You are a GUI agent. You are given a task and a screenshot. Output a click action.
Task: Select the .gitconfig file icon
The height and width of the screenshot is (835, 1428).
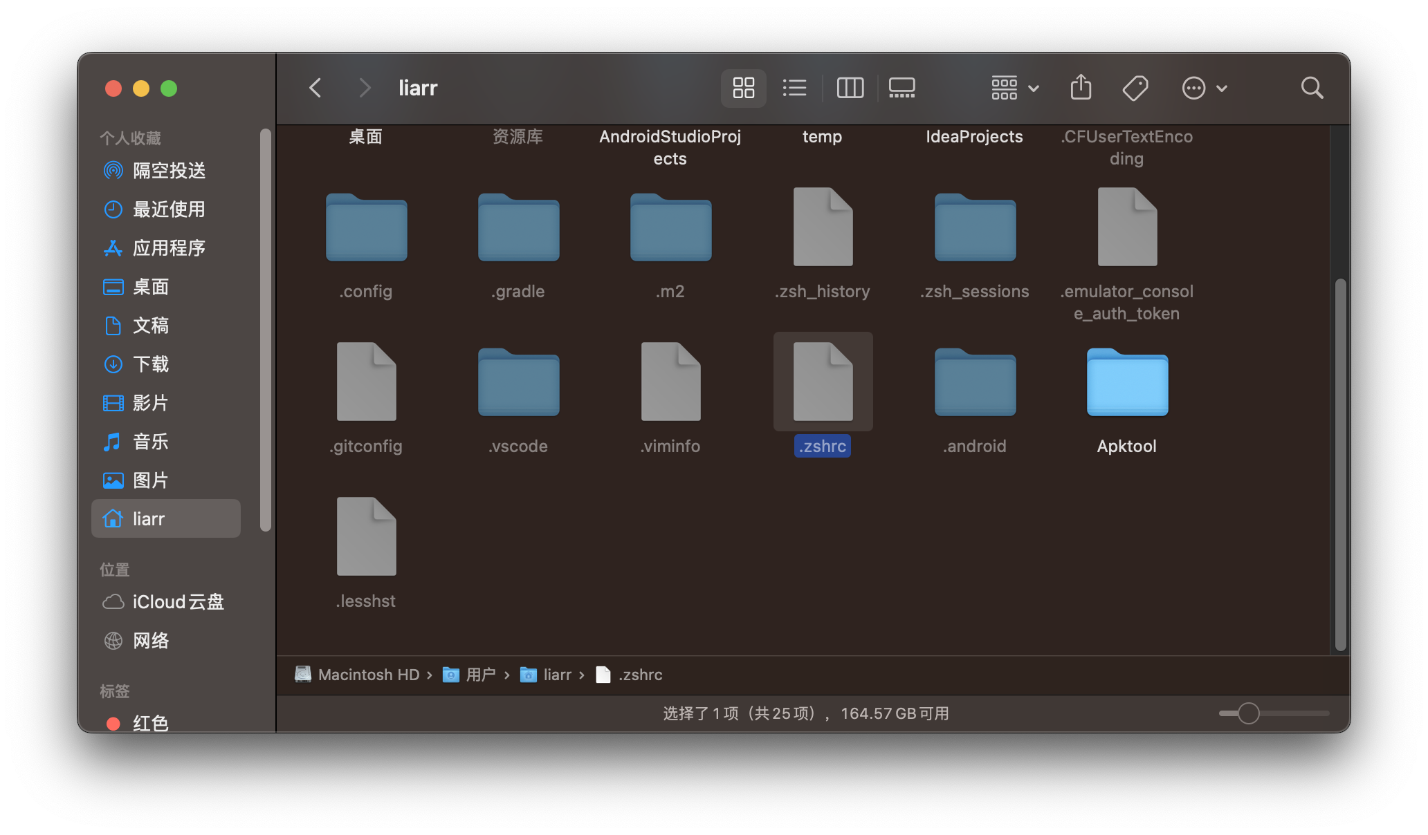366,382
